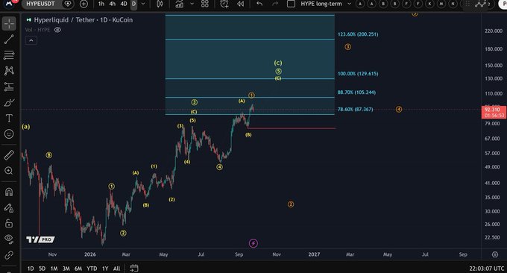Click the orange wave 2 label

point(291,204)
